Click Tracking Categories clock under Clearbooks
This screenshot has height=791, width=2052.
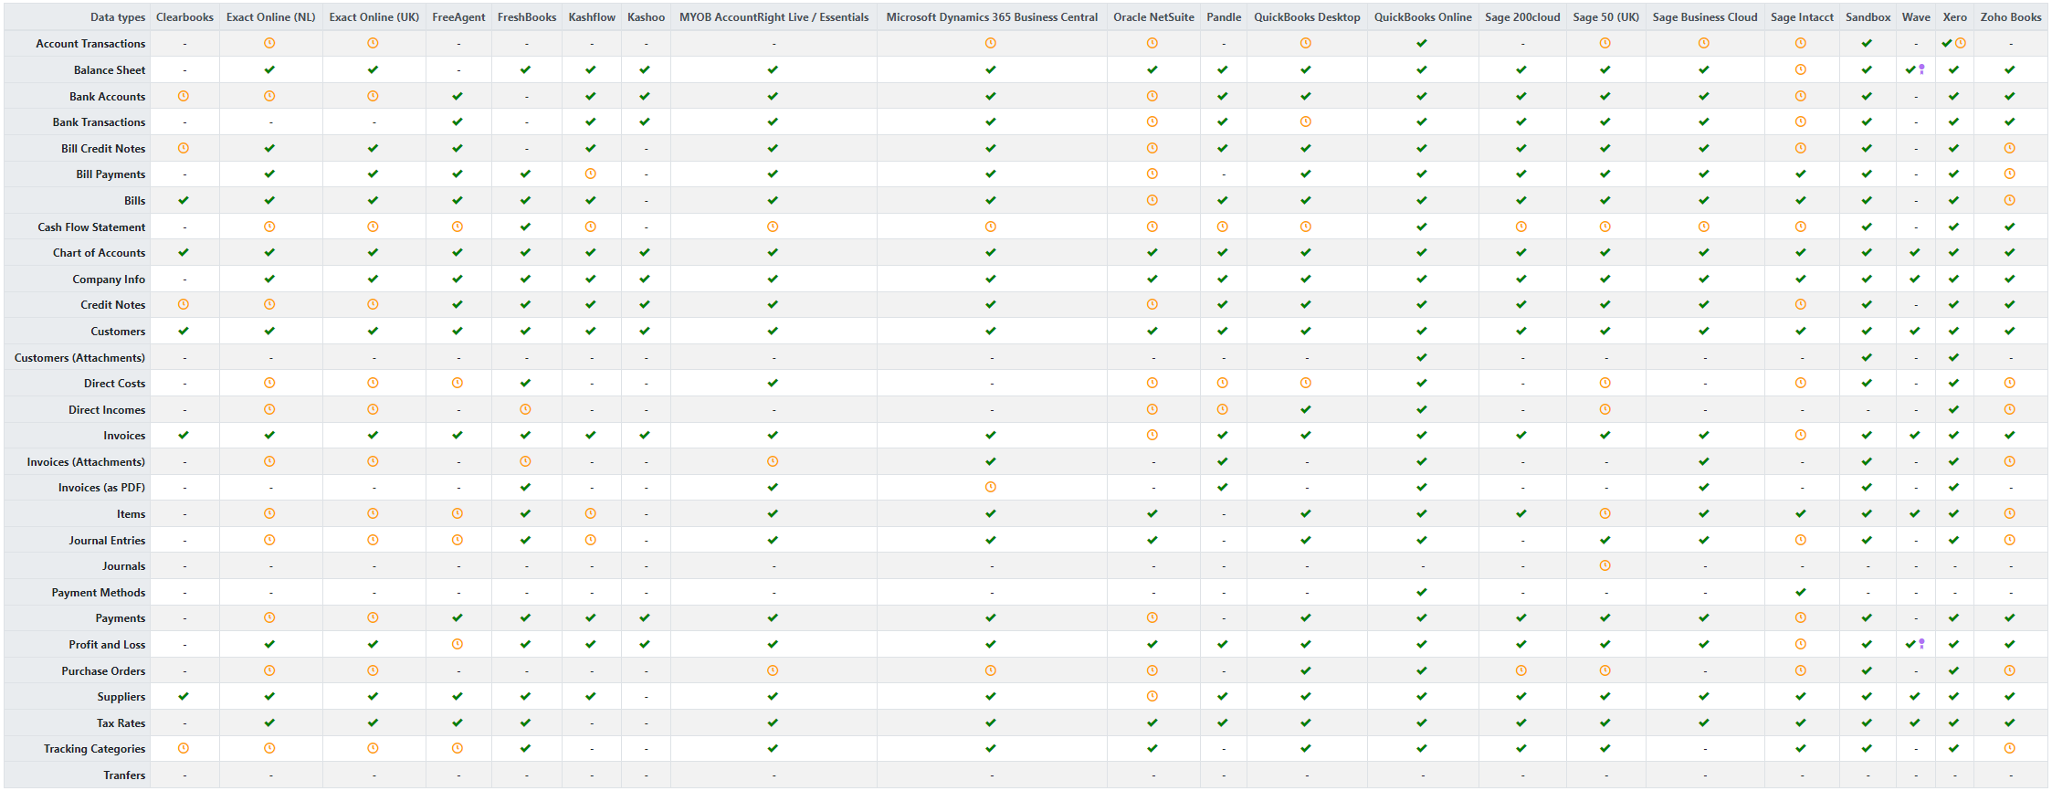[x=184, y=748]
